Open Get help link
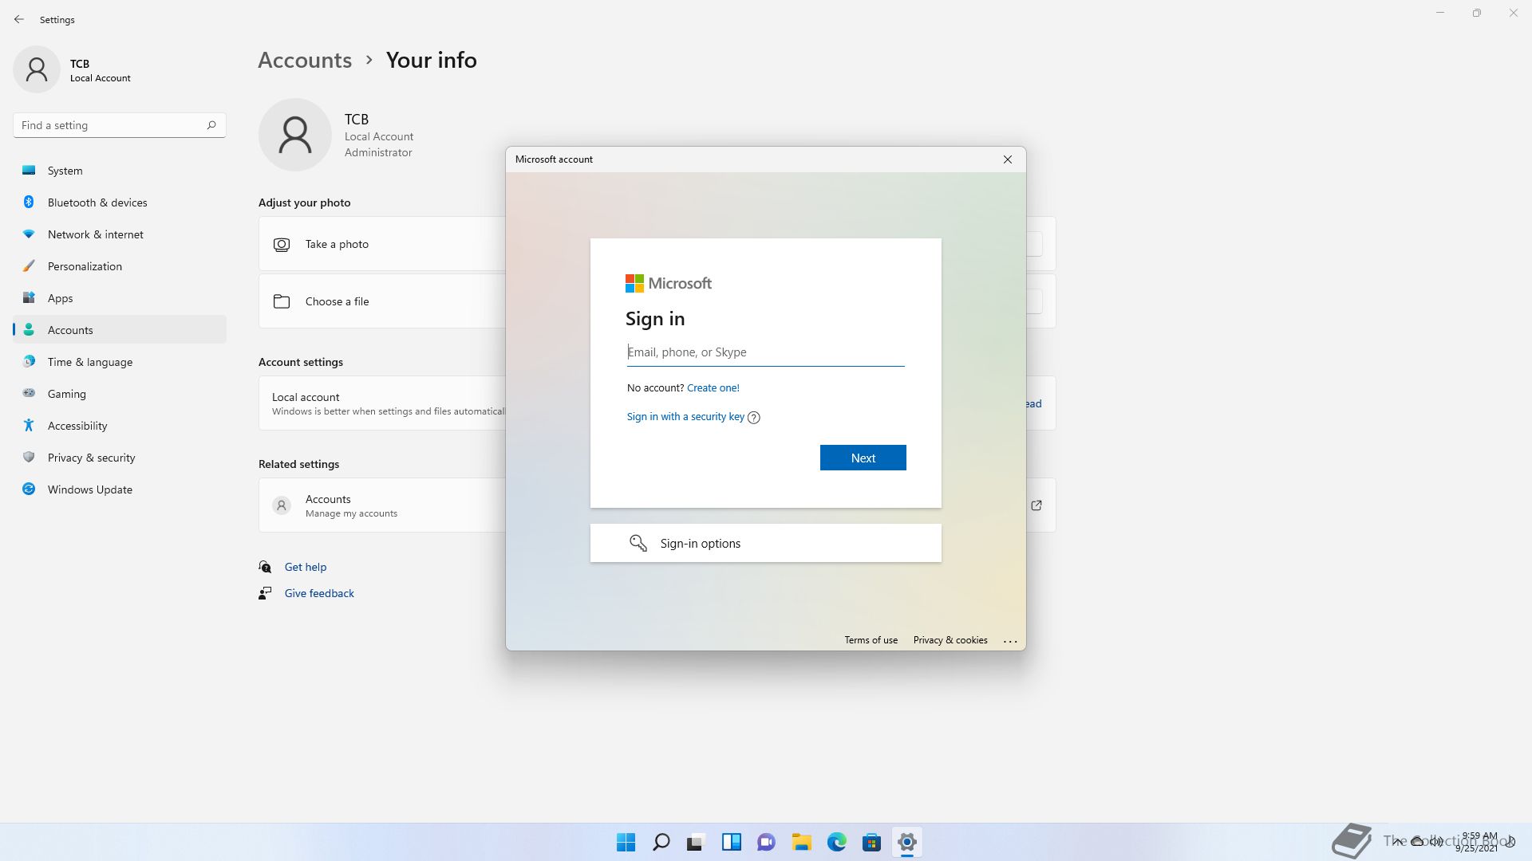1532x861 pixels. [x=306, y=567]
